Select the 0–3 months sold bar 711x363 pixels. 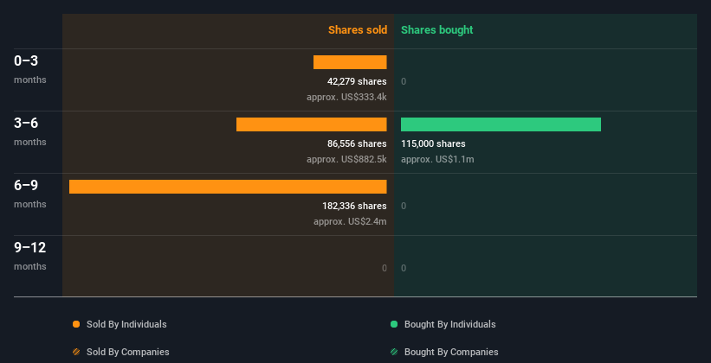[x=350, y=62]
